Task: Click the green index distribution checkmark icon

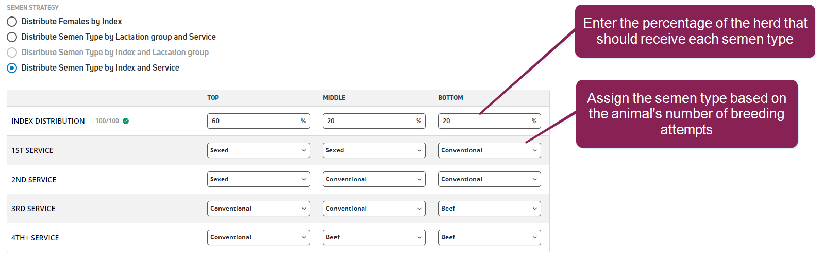Action: pyautogui.click(x=126, y=121)
